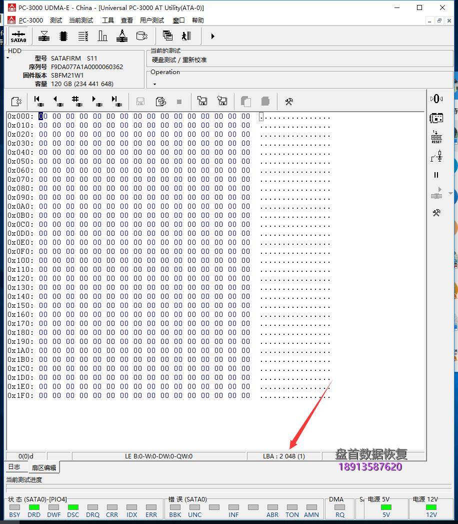The image size is (458, 524).
Task: Click the drive recalibration reset icon
Action: [436, 136]
